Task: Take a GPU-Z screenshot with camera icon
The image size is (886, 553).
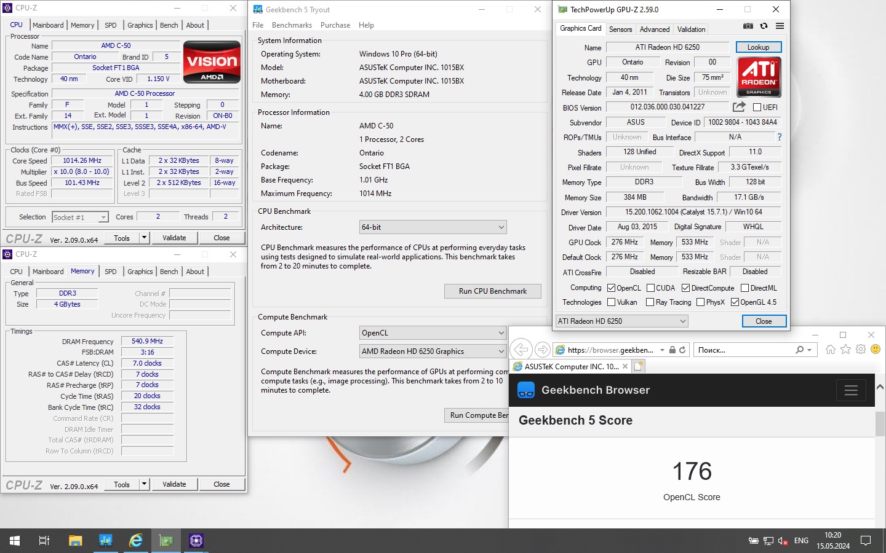Action: click(x=748, y=26)
